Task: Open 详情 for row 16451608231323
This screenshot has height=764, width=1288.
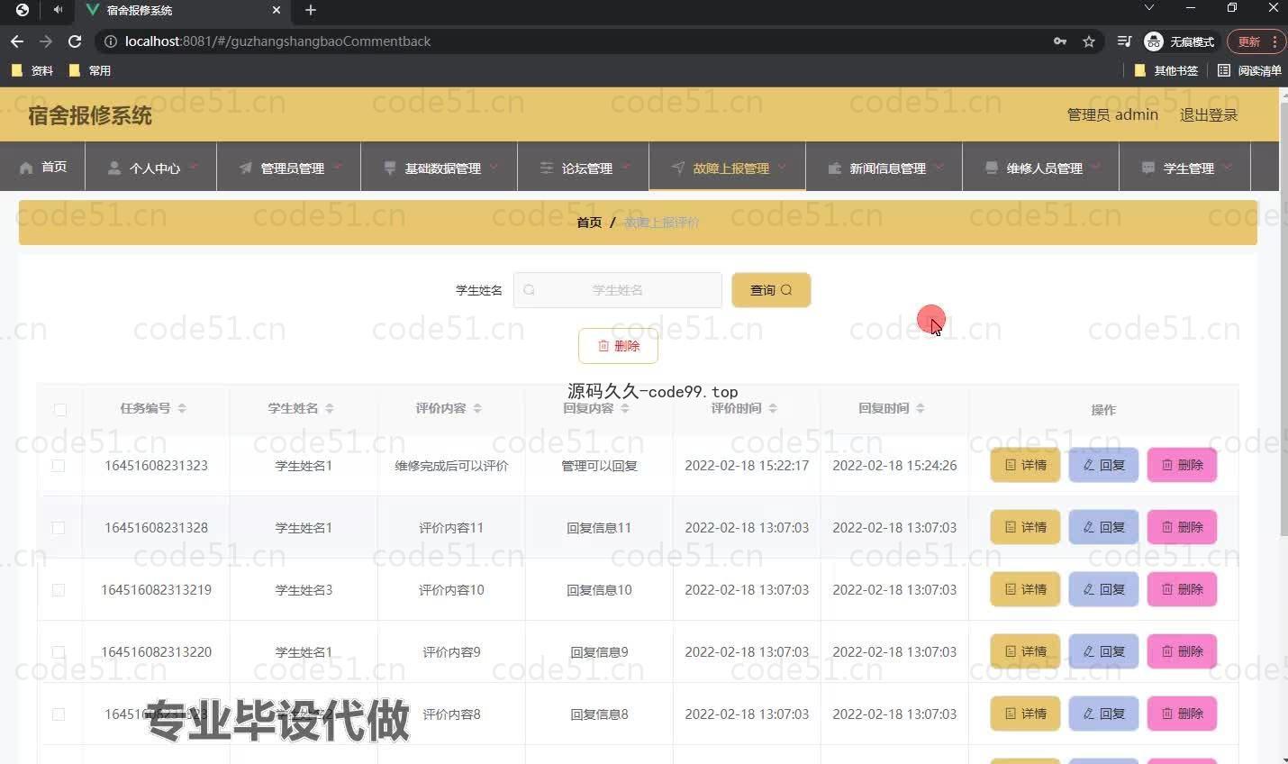Action: [x=1025, y=465]
